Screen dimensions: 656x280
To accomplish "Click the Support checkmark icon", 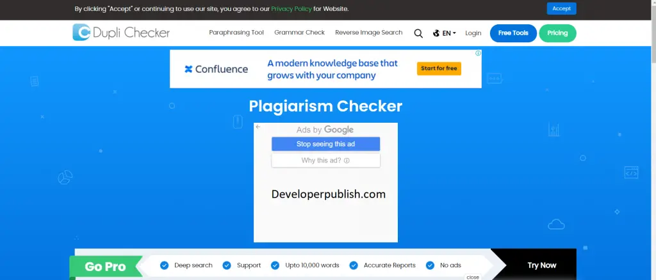I will pos(227,265).
